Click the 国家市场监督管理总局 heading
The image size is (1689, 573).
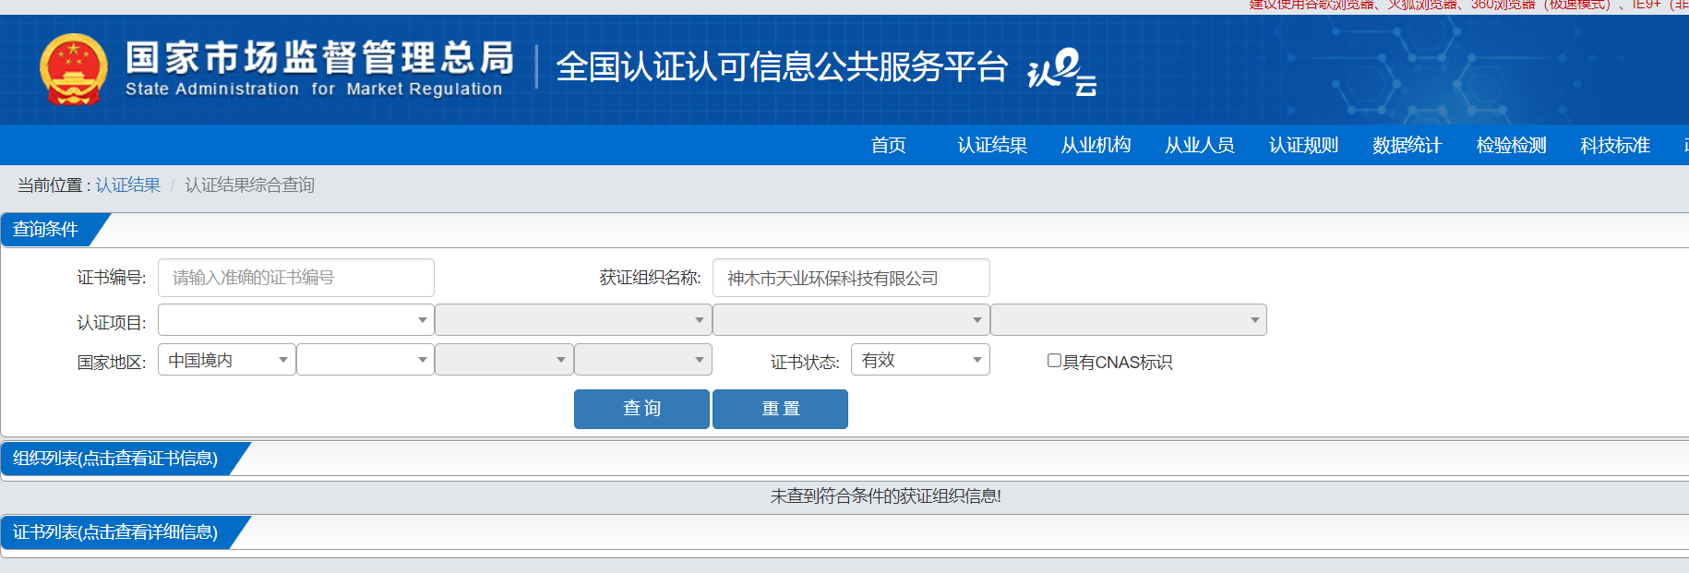tap(319, 58)
